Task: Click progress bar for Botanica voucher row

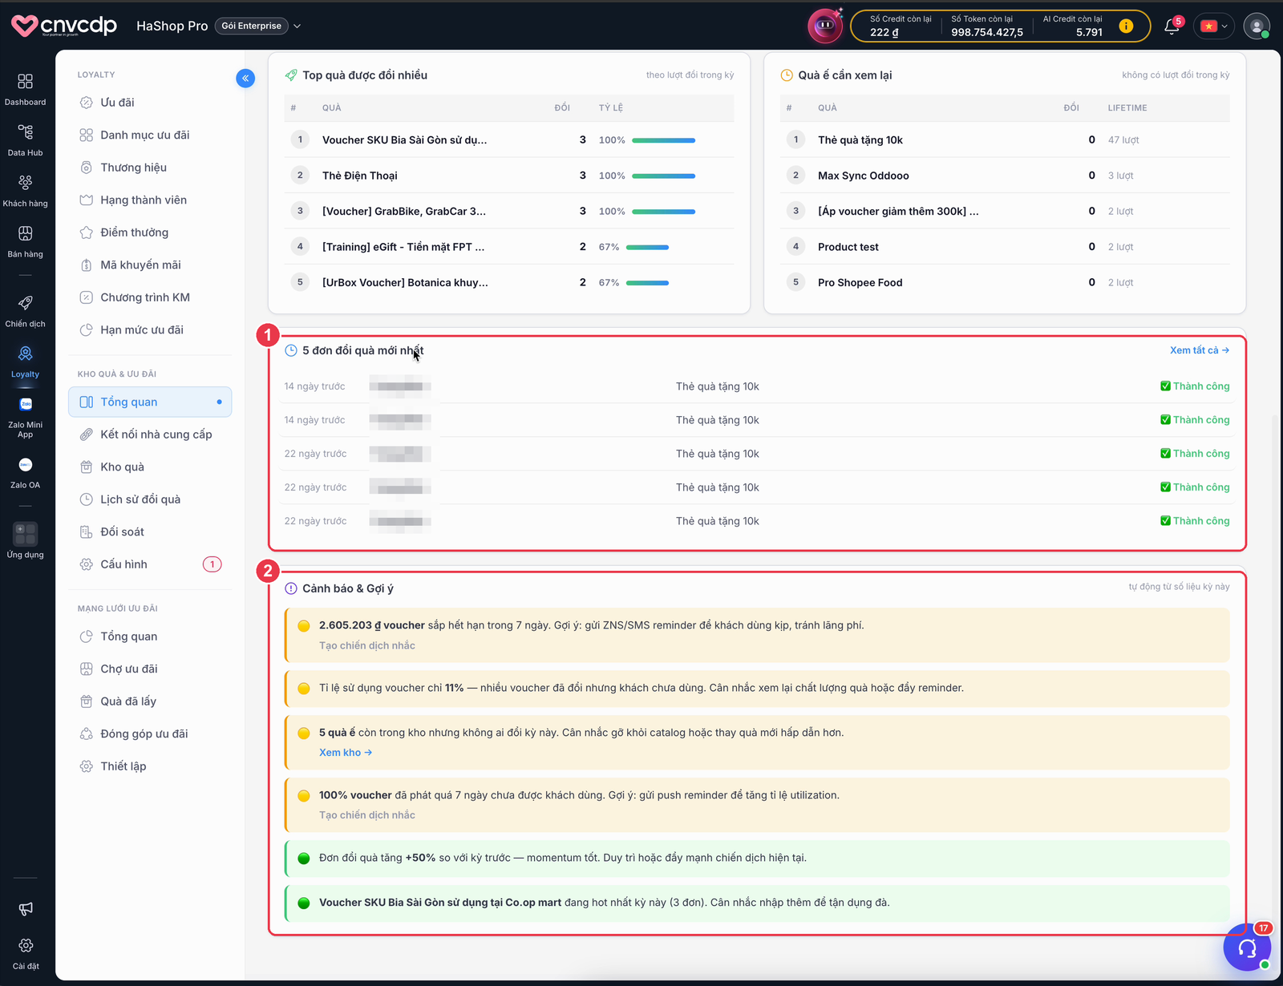Action: tap(647, 283)
